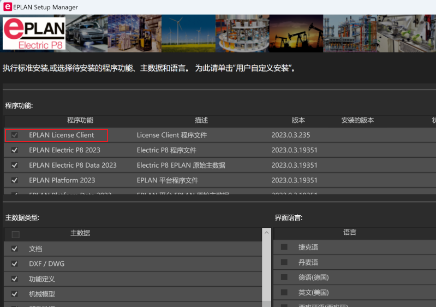
Task: Select the 德语(德国) language checkbox
Action: click(284, 278)
